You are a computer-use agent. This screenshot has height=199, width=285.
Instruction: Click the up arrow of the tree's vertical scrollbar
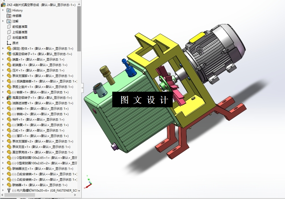79,4
